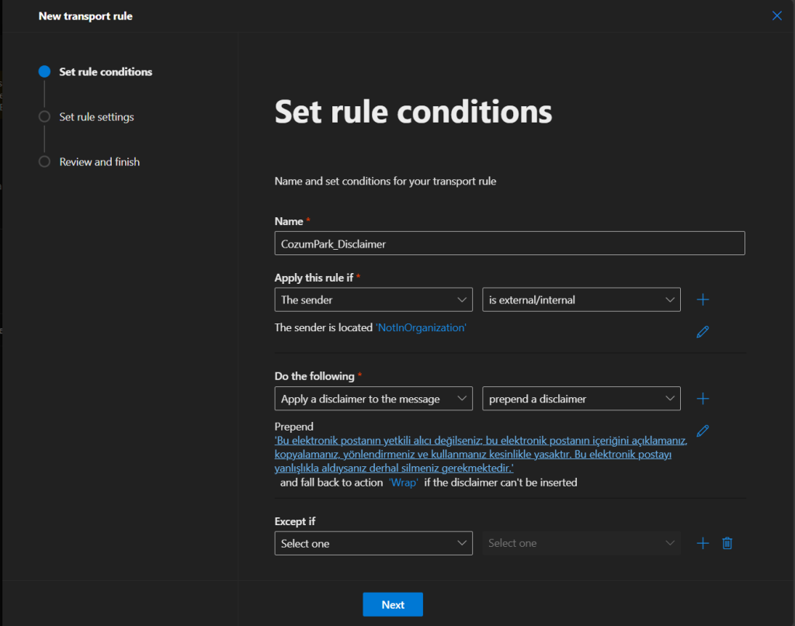Open 'prepend a disclaimer' dropdown
Image resolution: width=795 pixels, height=626 pixels.
(x=581, y=399)
